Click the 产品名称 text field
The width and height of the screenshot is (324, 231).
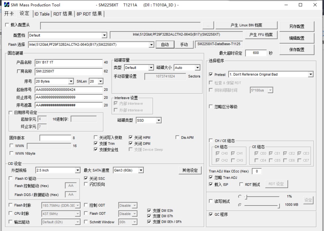68,62
